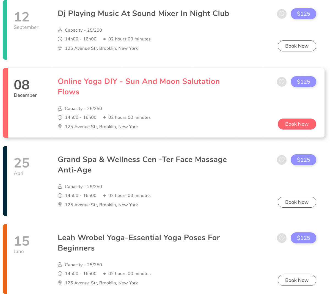
Task: Click location pin on Leah Wrobel Yoga event
Action: click(60, 283)
